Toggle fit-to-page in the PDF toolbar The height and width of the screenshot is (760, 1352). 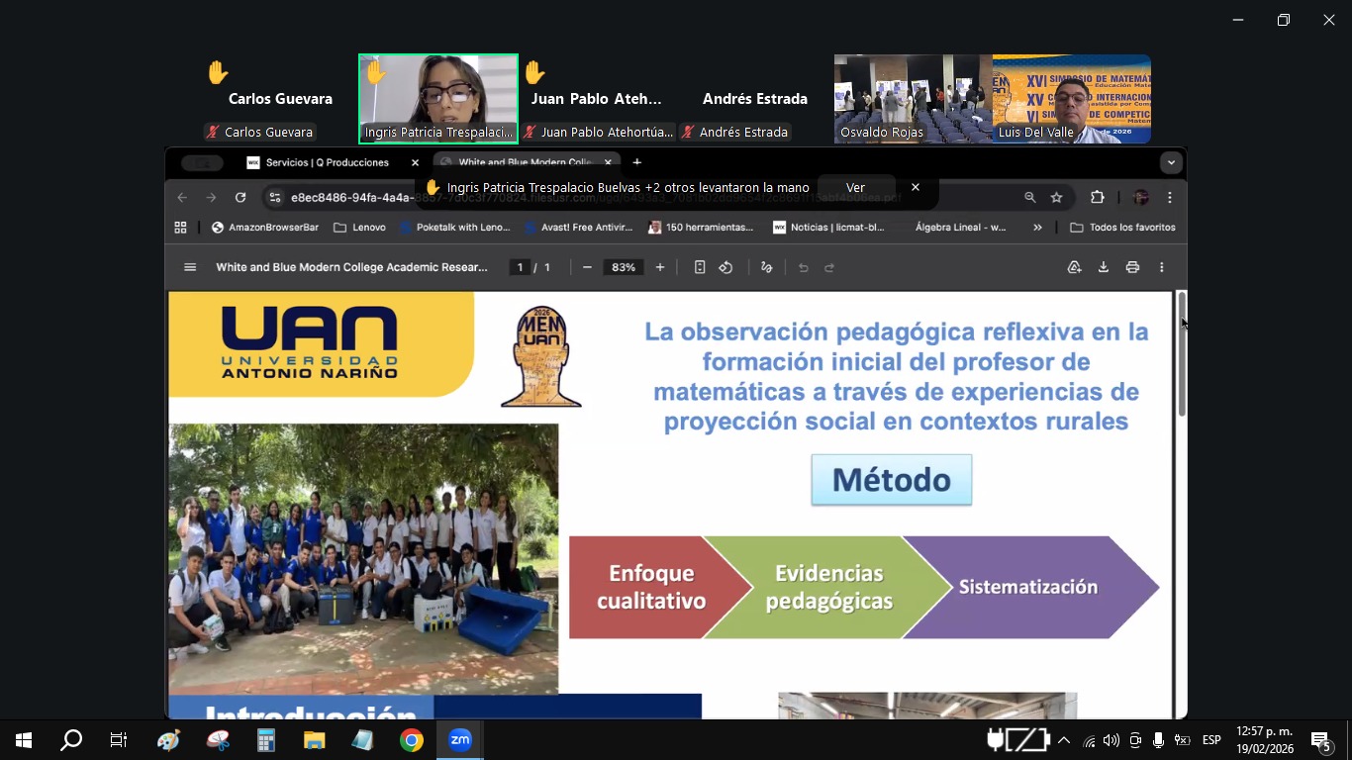700,267
